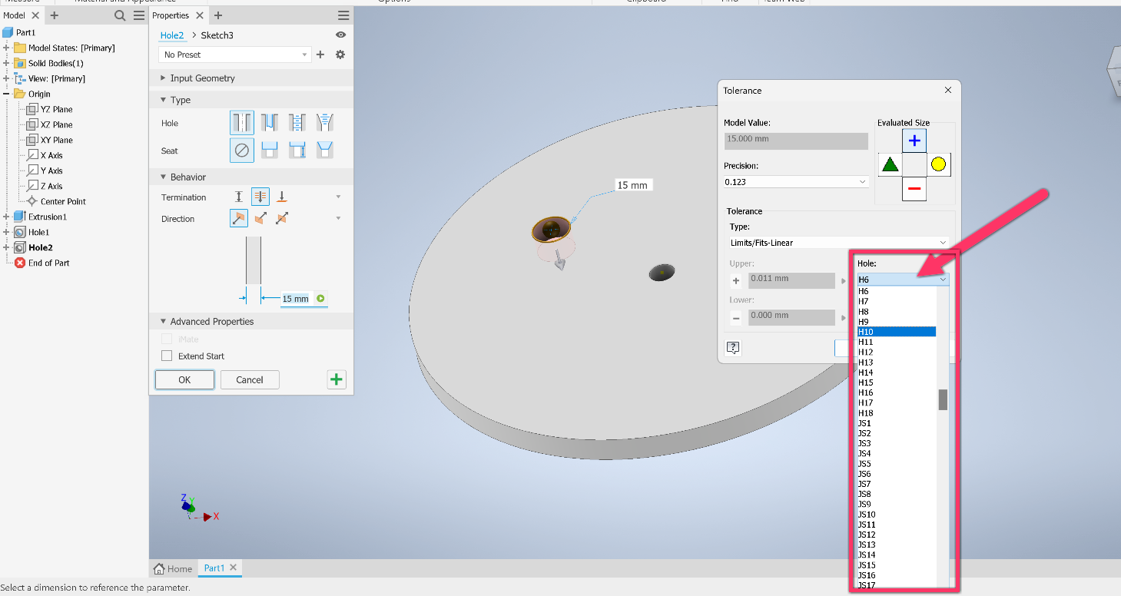This screenshot has width=1121, height=596.
Task: Select H10 from the hole tolerance list
Action: coord(897,332)
